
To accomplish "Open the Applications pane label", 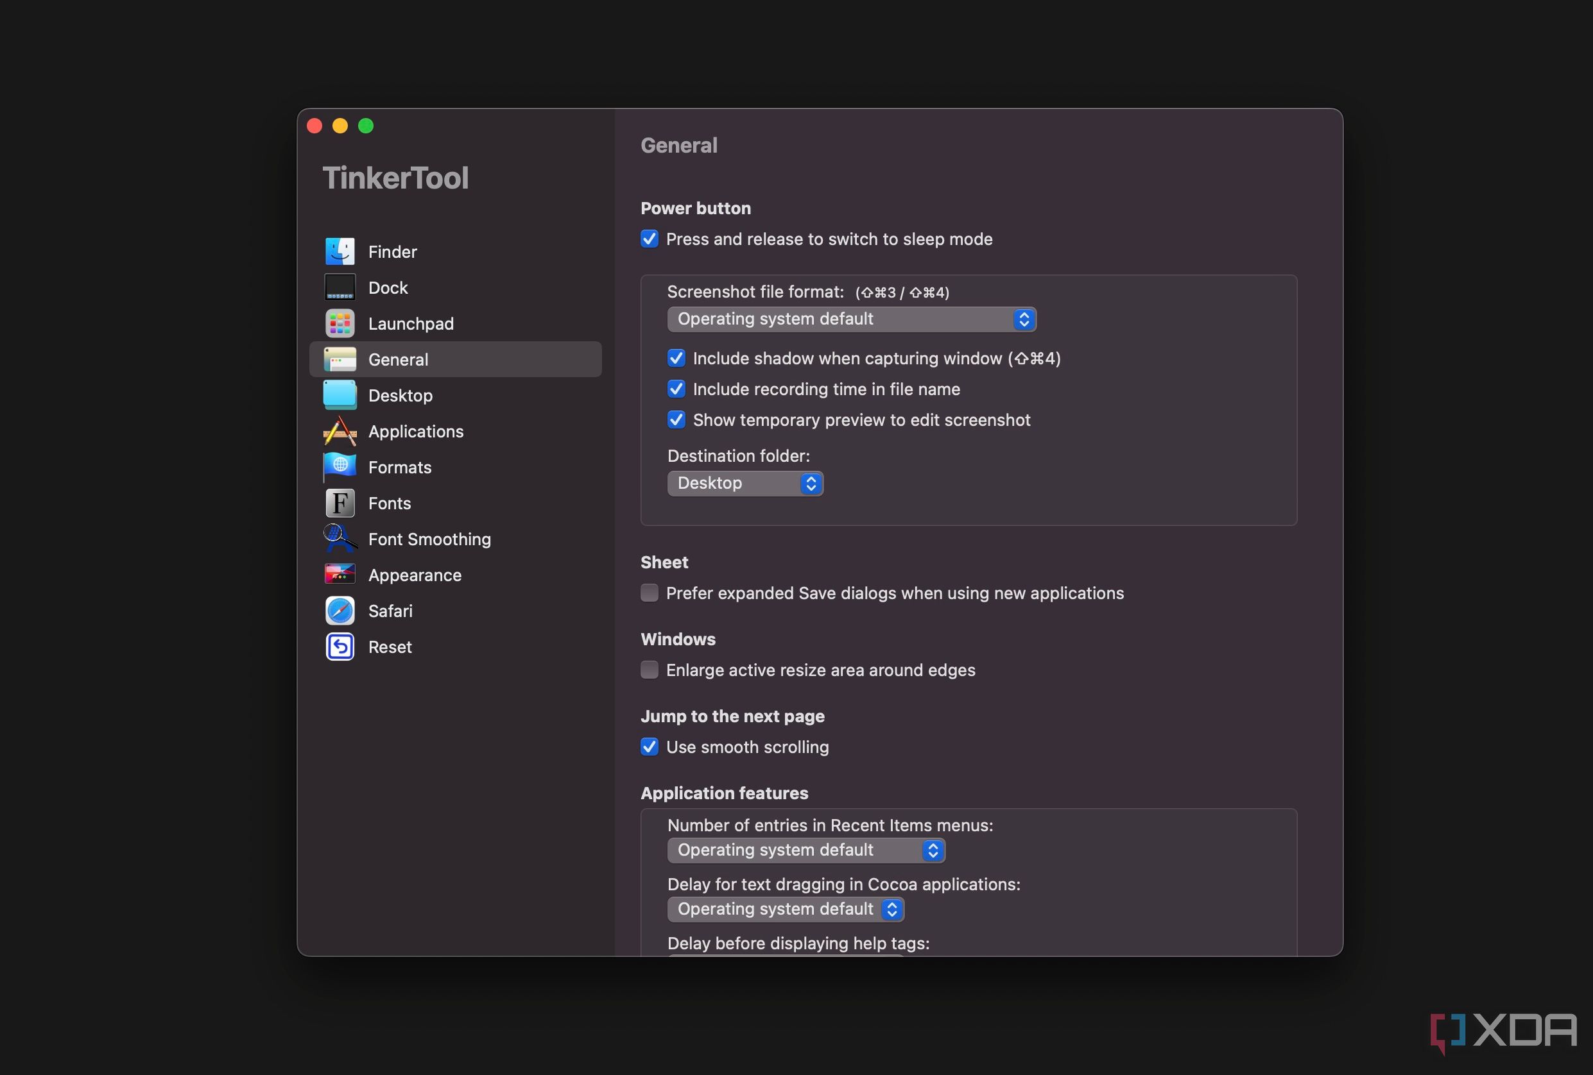I will point(416,432).
